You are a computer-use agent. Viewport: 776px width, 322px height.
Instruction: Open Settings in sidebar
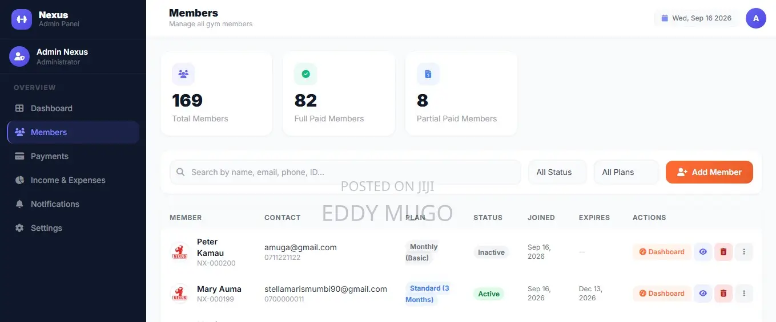tap(73, 228)
